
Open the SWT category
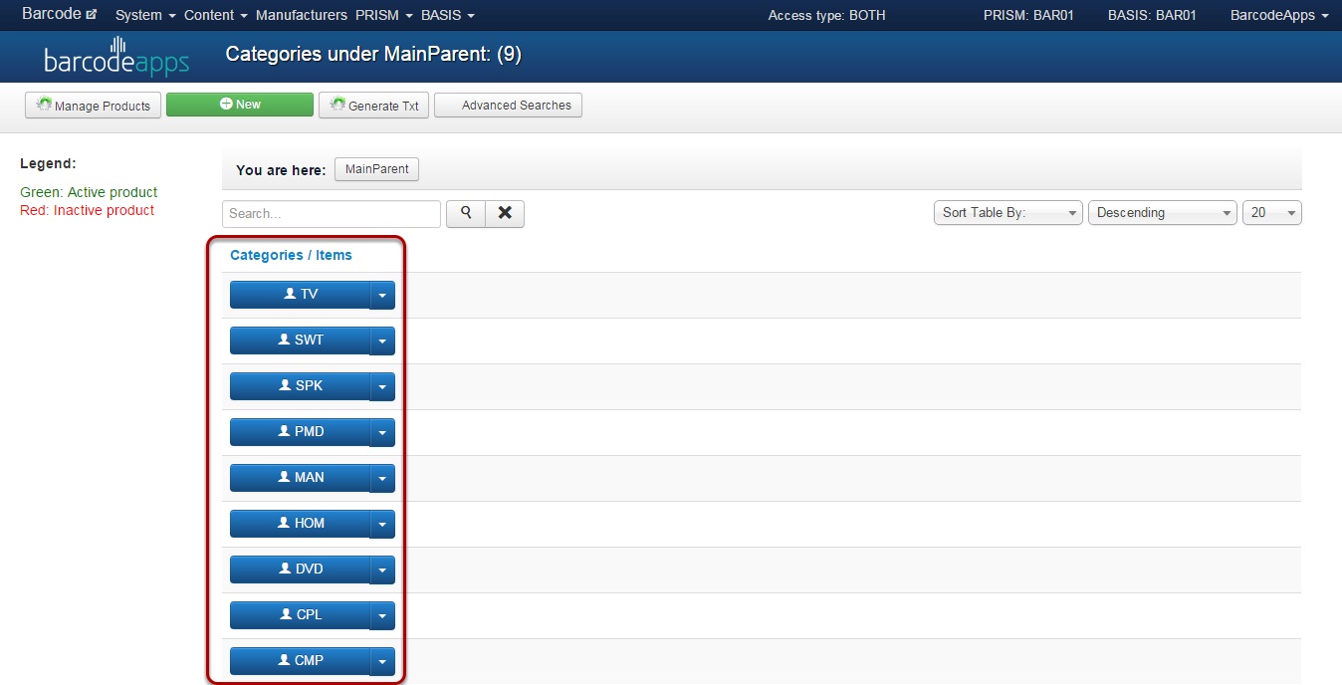(300, 341)
